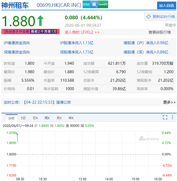Open 沪港通资金流向 link

pyautogui.click(x=17, y=43)
